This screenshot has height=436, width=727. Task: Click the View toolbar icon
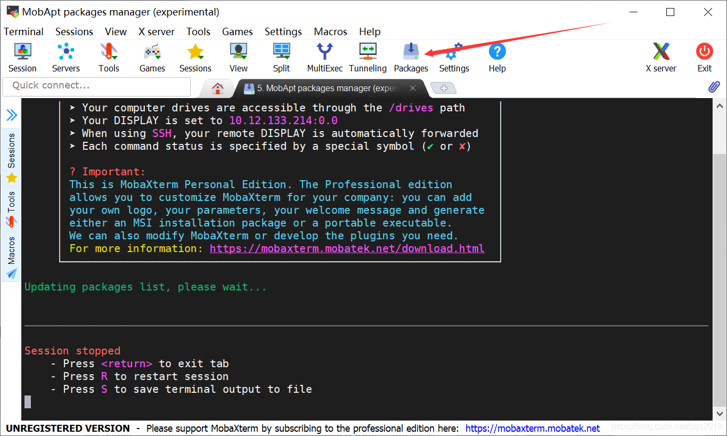click(239, 58)
